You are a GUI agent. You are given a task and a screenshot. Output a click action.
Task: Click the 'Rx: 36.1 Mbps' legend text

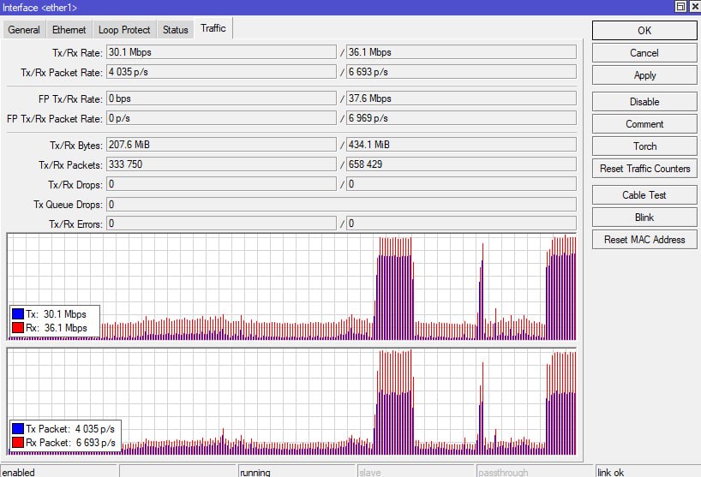[x=57, y=328]
